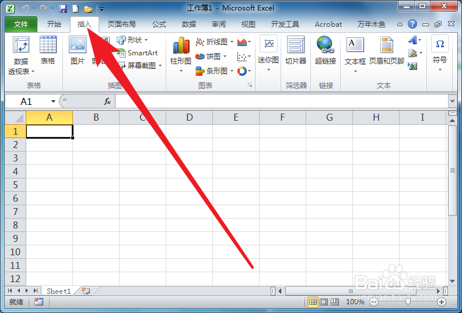Insert a new worksheet
The image size is (462, 313).
[86, 291]
